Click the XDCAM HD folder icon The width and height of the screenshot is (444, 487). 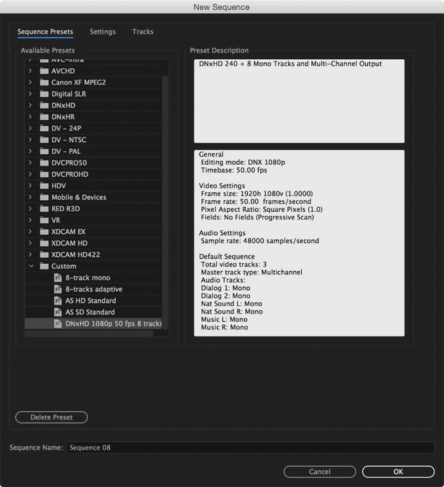point(44,243)
